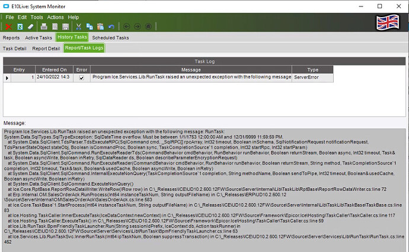Open the Task Detail sub-tab
The image size is (409, 252).
(x=15, y=49)
